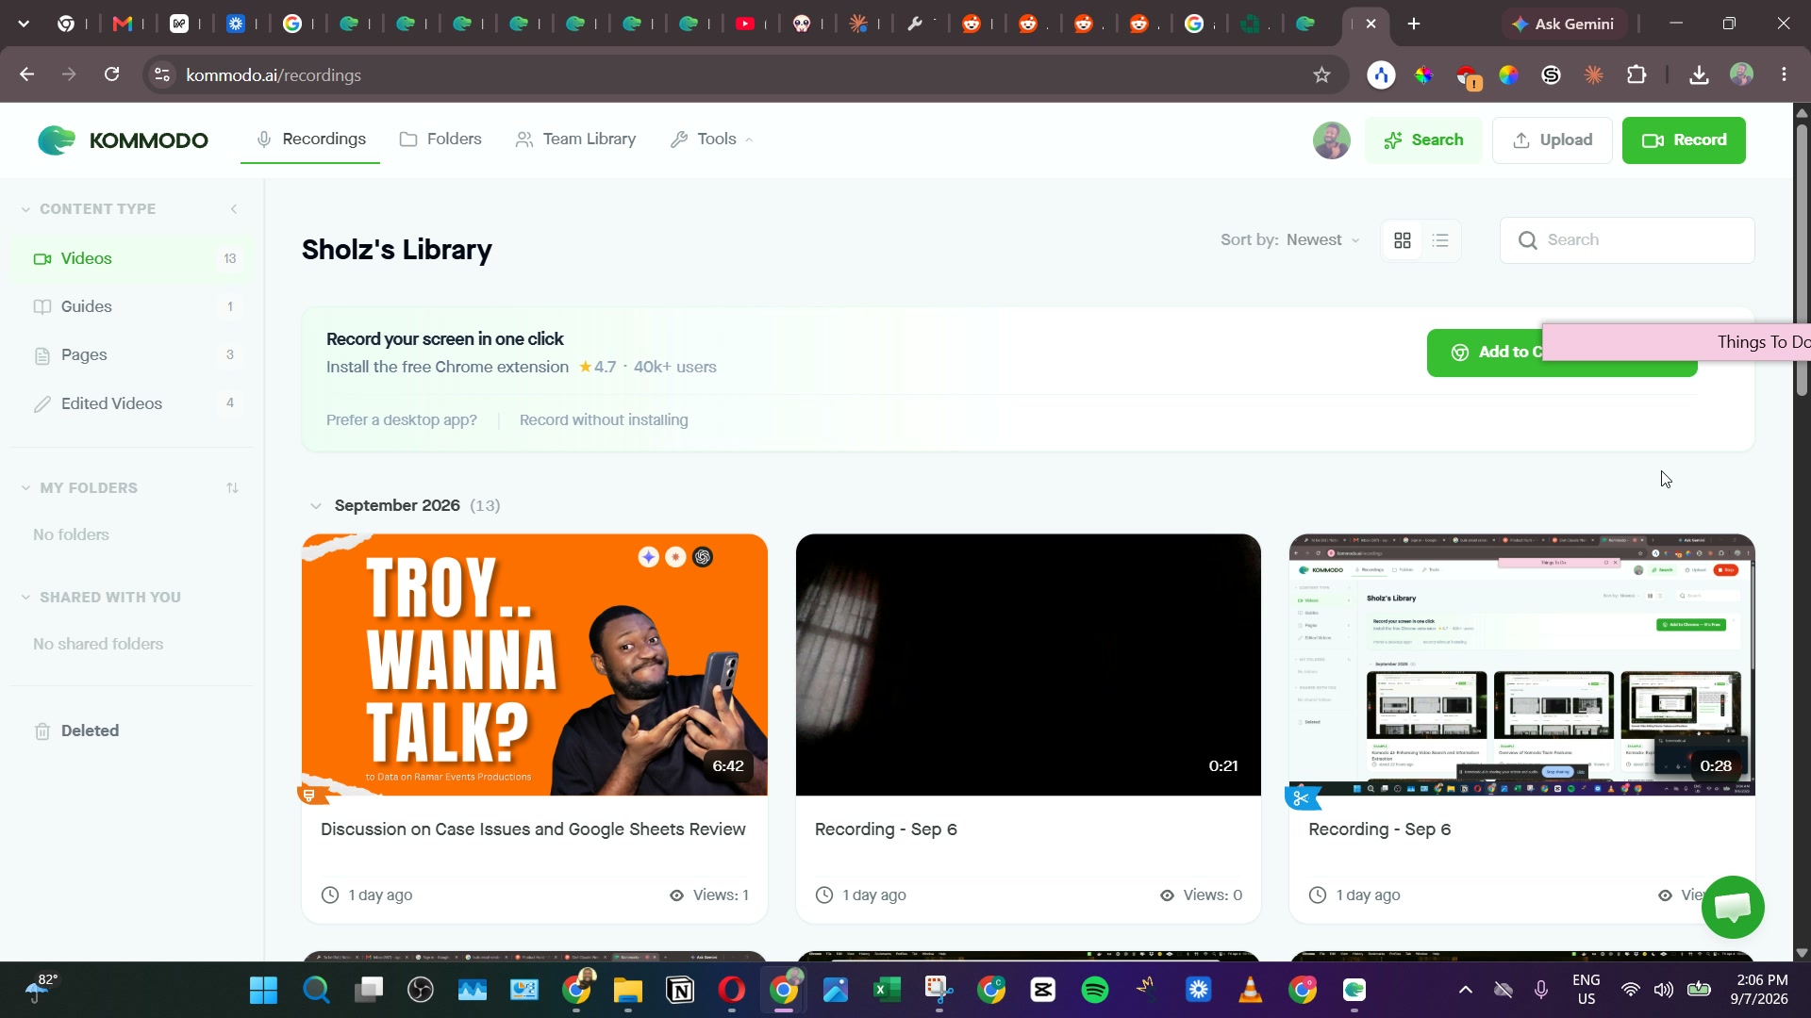The height and width of the screenshot is (1018, 1811).
Task: Collapse the CONTENT TYPE section
Action: [25, 209]
